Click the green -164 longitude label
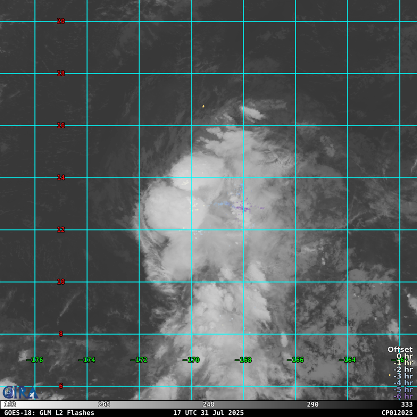Screen dimensions: 417x417 (348, 360)
